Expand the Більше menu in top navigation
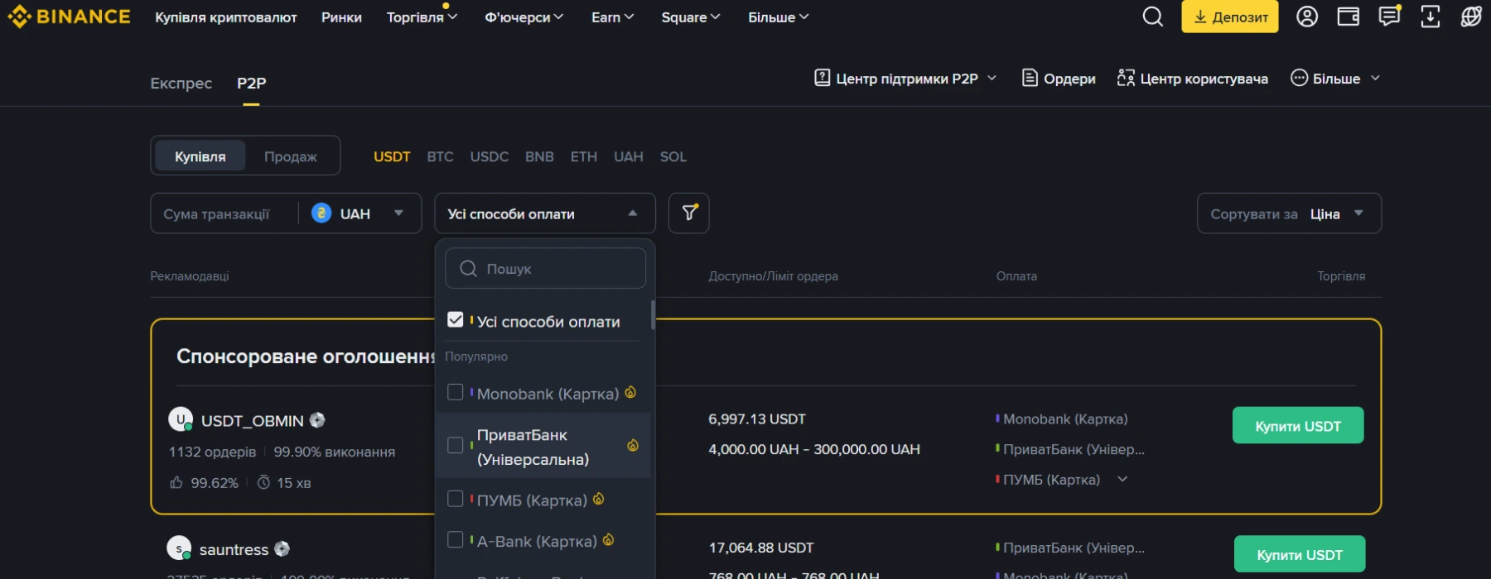 [x=778, y=17]
